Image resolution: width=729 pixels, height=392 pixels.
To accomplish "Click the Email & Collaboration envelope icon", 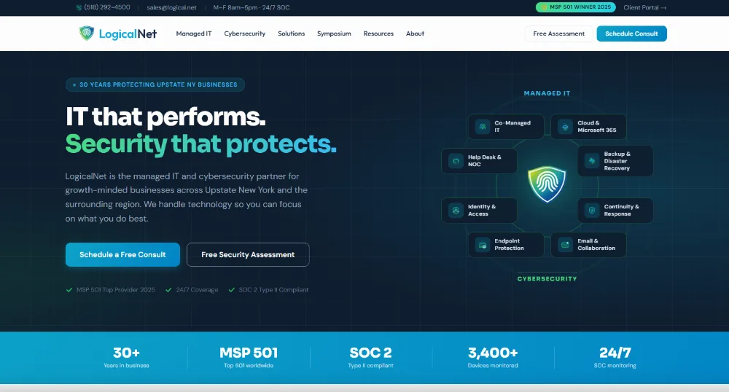I will pos(566,245).
